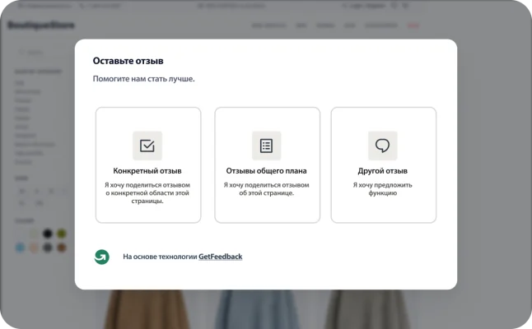
Task: Click the Оставьте отзыв heading
Action: [128, 61]
